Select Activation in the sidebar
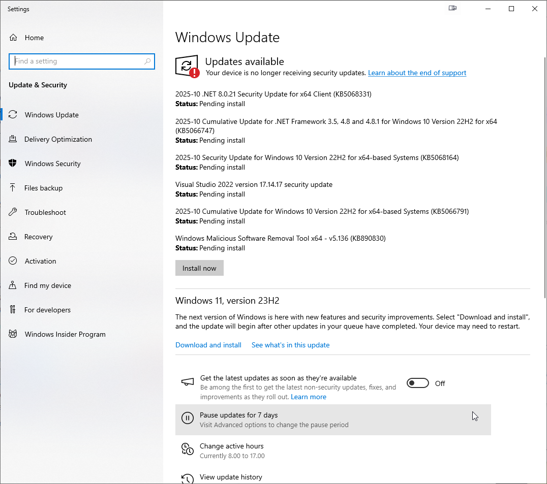This screenshot has width=547, height=484. (40, 261)
